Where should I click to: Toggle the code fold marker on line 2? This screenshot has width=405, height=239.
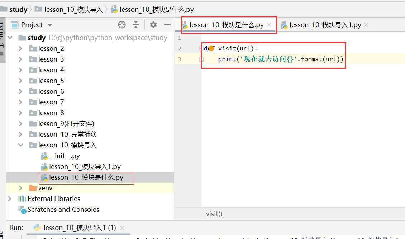click(200, 48)
